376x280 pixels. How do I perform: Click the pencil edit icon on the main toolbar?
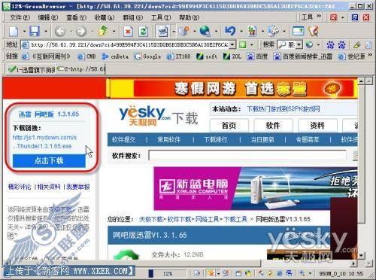click(x=314, y=31)
